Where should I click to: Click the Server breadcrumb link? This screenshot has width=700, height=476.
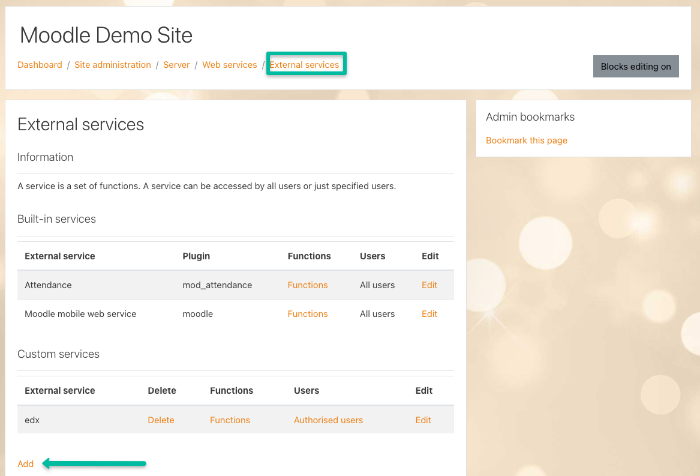176,65
